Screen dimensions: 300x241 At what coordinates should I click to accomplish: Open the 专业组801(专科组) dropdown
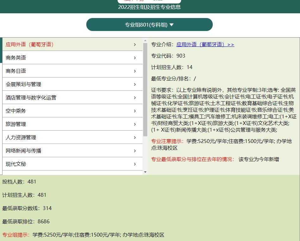coord(149,24)
